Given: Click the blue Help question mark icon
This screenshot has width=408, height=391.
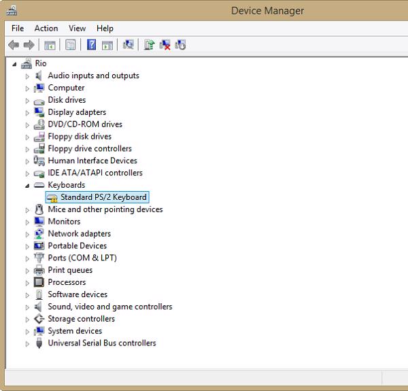Looking at the screenshot, I should coord(91,45).
